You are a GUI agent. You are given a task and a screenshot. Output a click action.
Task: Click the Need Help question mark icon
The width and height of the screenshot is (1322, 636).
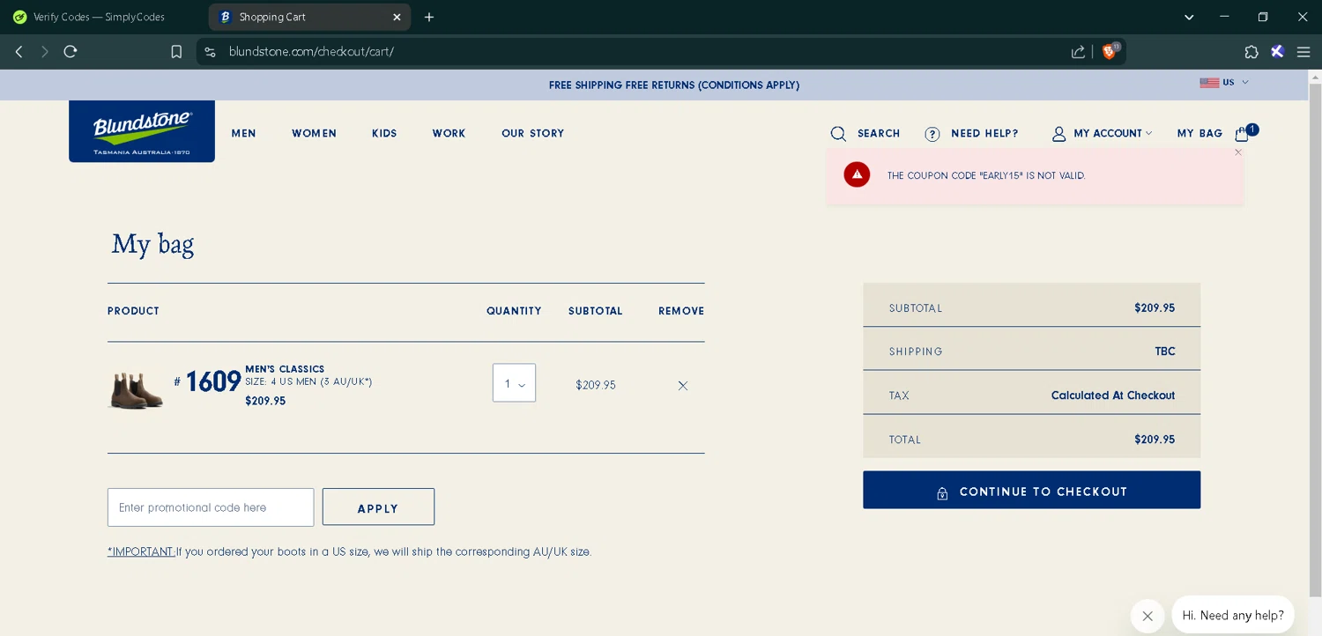pos(932,134)
